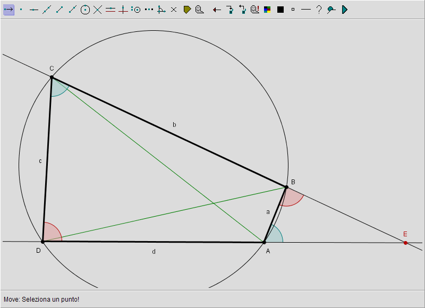The image size is (425, 308).
Task: Click the Run macro play triangle
Action: 344,10
